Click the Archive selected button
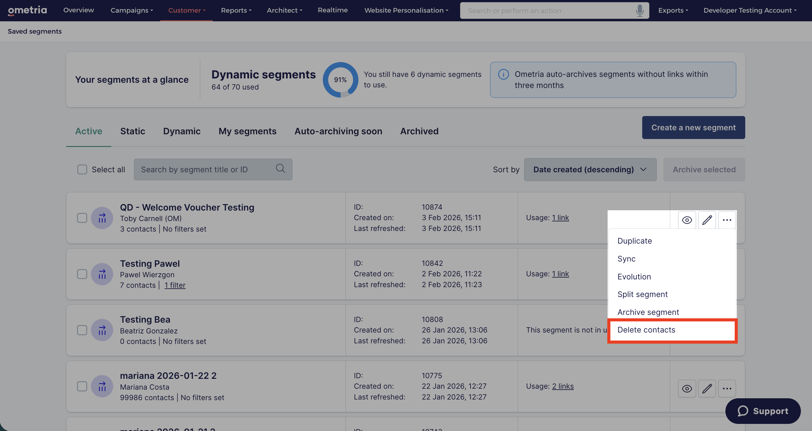This screenshot has height=431, width=812. tap(704, 169)
